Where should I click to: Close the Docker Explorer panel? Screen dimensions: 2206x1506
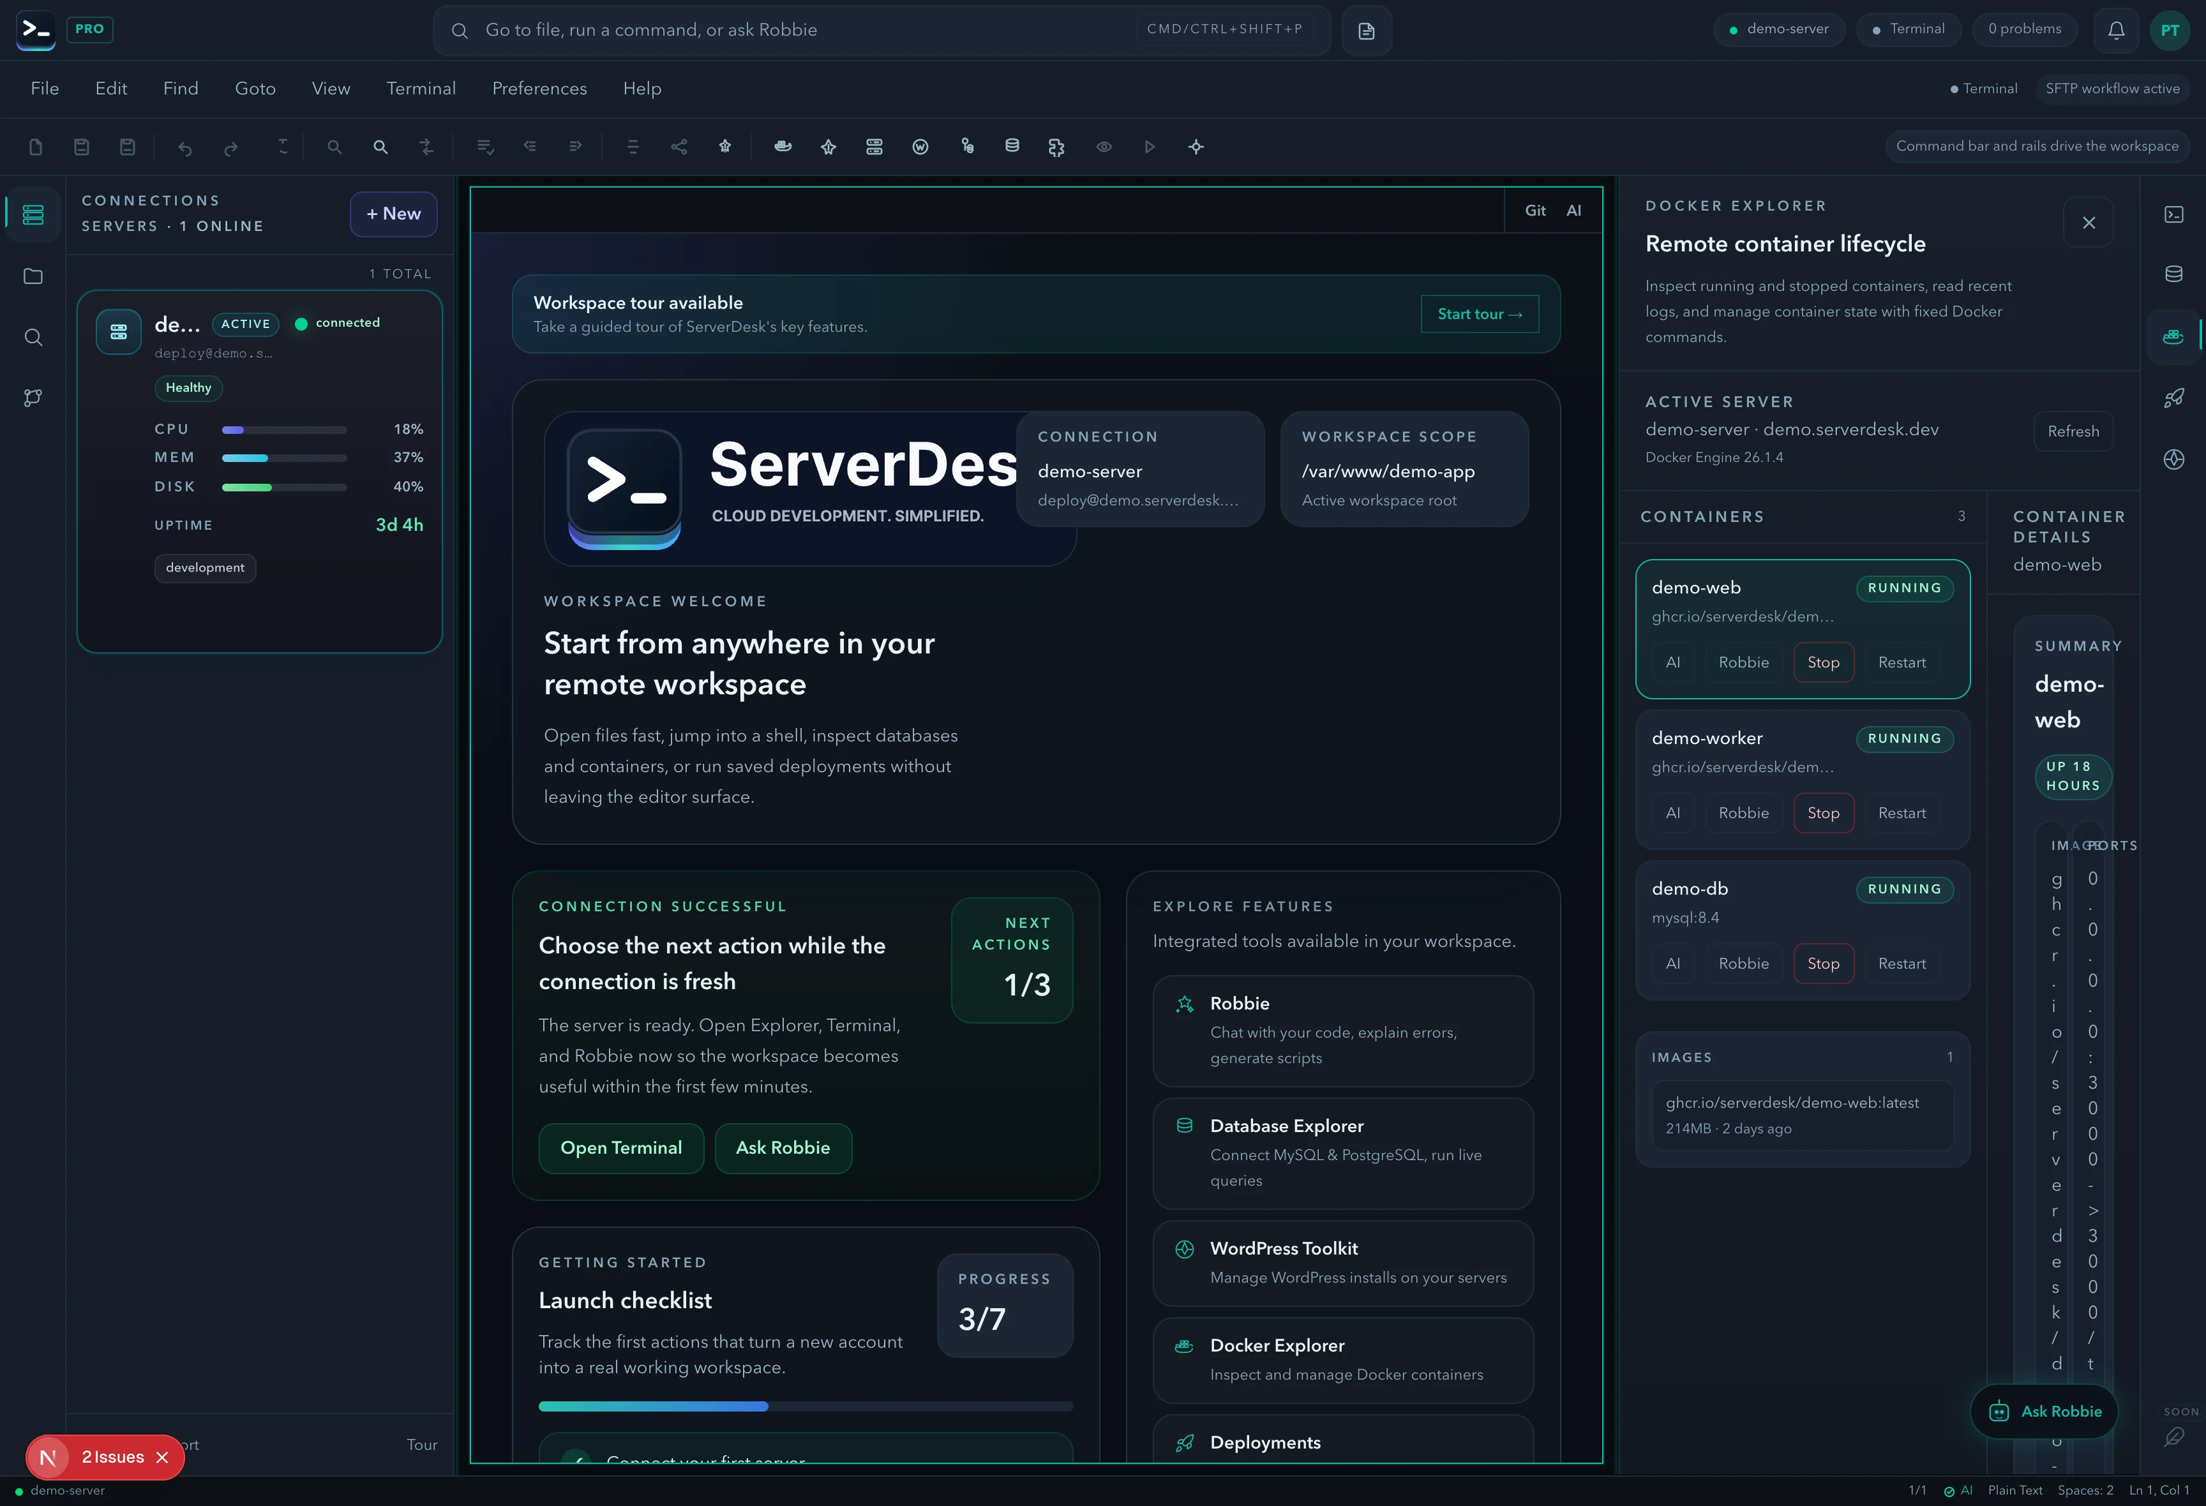(2089, 223)
